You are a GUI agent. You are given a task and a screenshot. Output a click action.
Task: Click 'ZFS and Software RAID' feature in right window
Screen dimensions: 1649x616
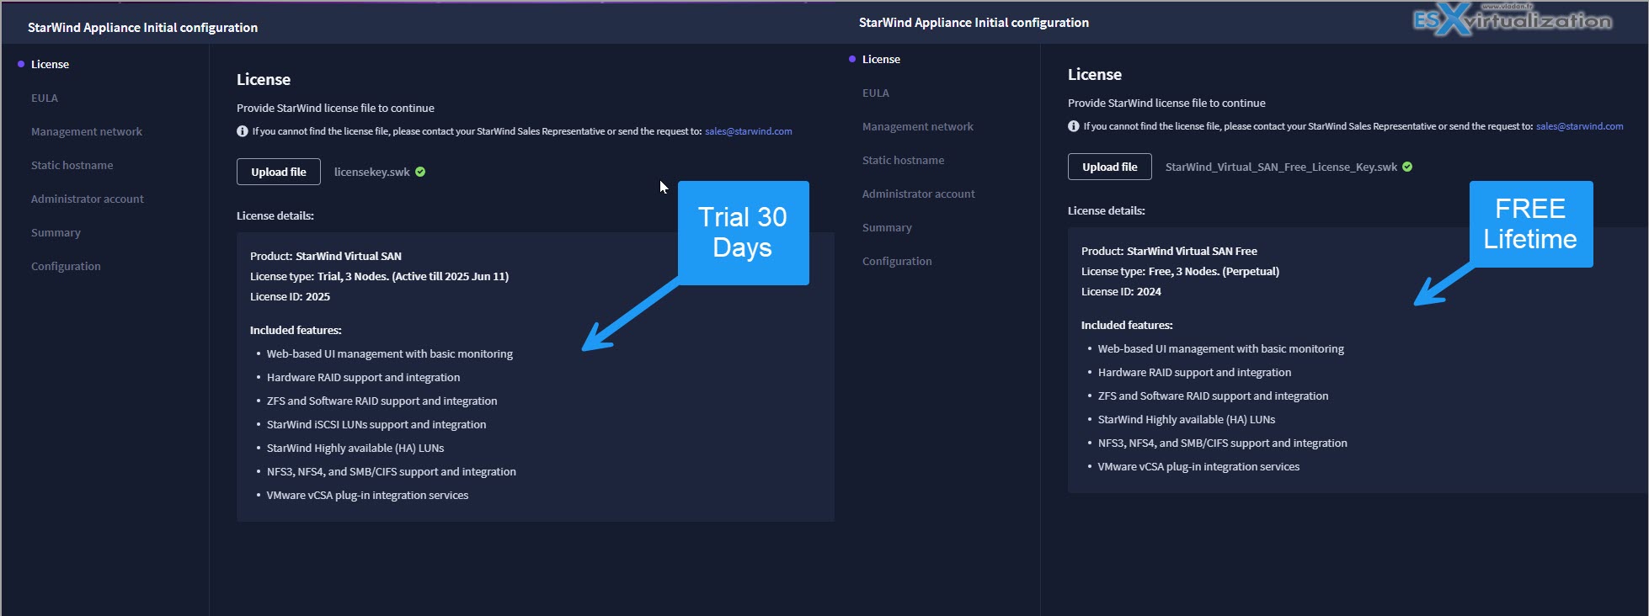click(1213, 396)
